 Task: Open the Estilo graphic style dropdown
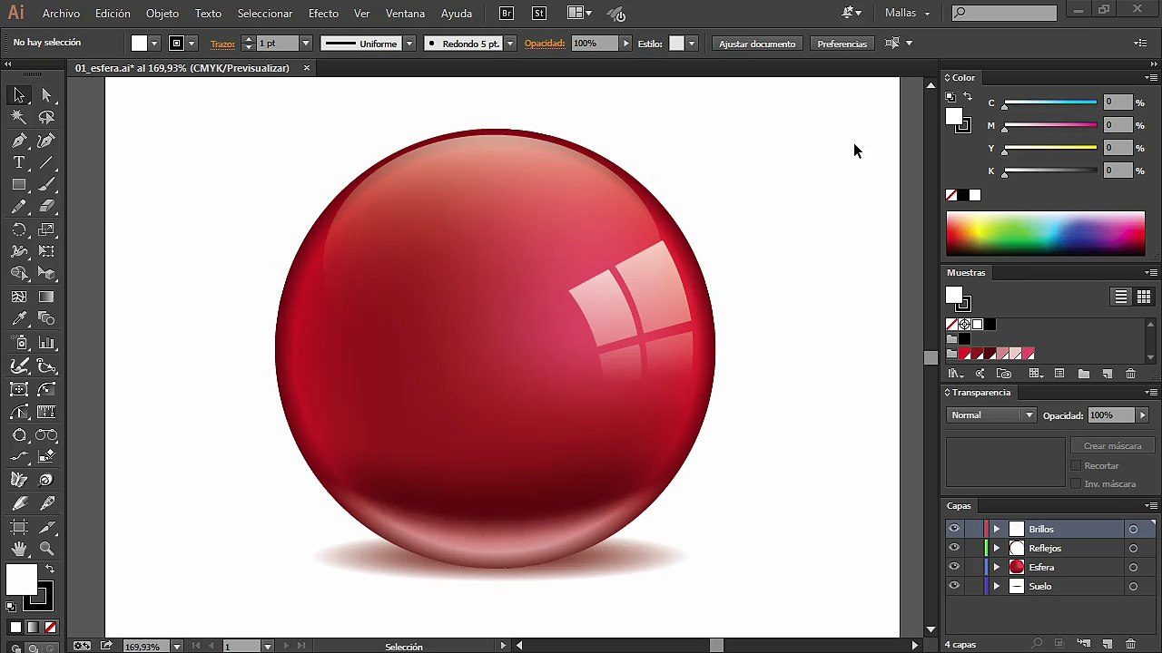click(692, 44)
